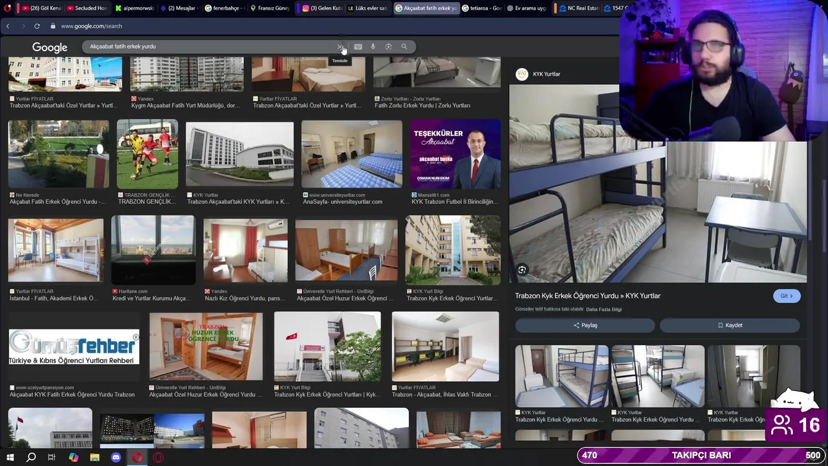Reload the page with the refresh icon

(x=37, y=26)
